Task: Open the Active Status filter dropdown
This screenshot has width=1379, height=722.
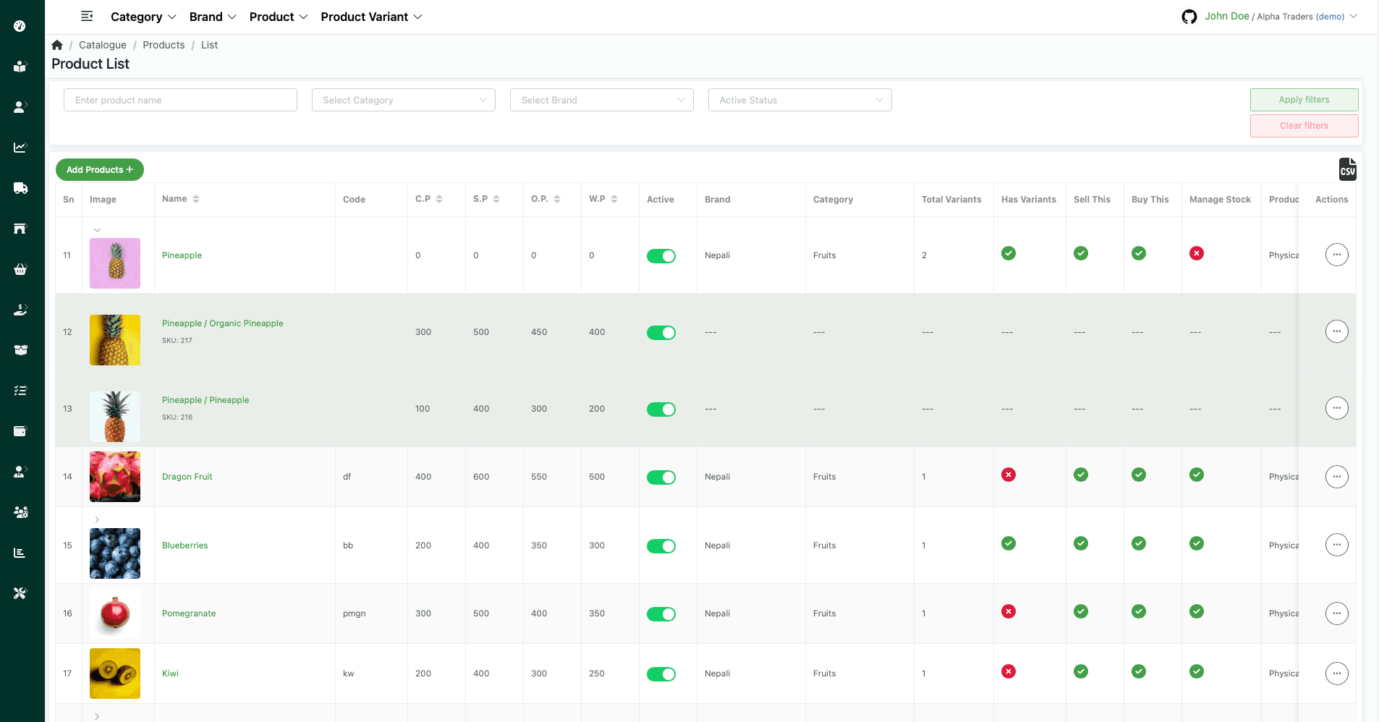Action: tap(799, 100)
